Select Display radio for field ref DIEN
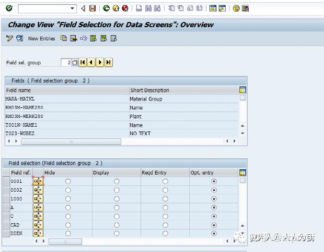 (117, 234)
